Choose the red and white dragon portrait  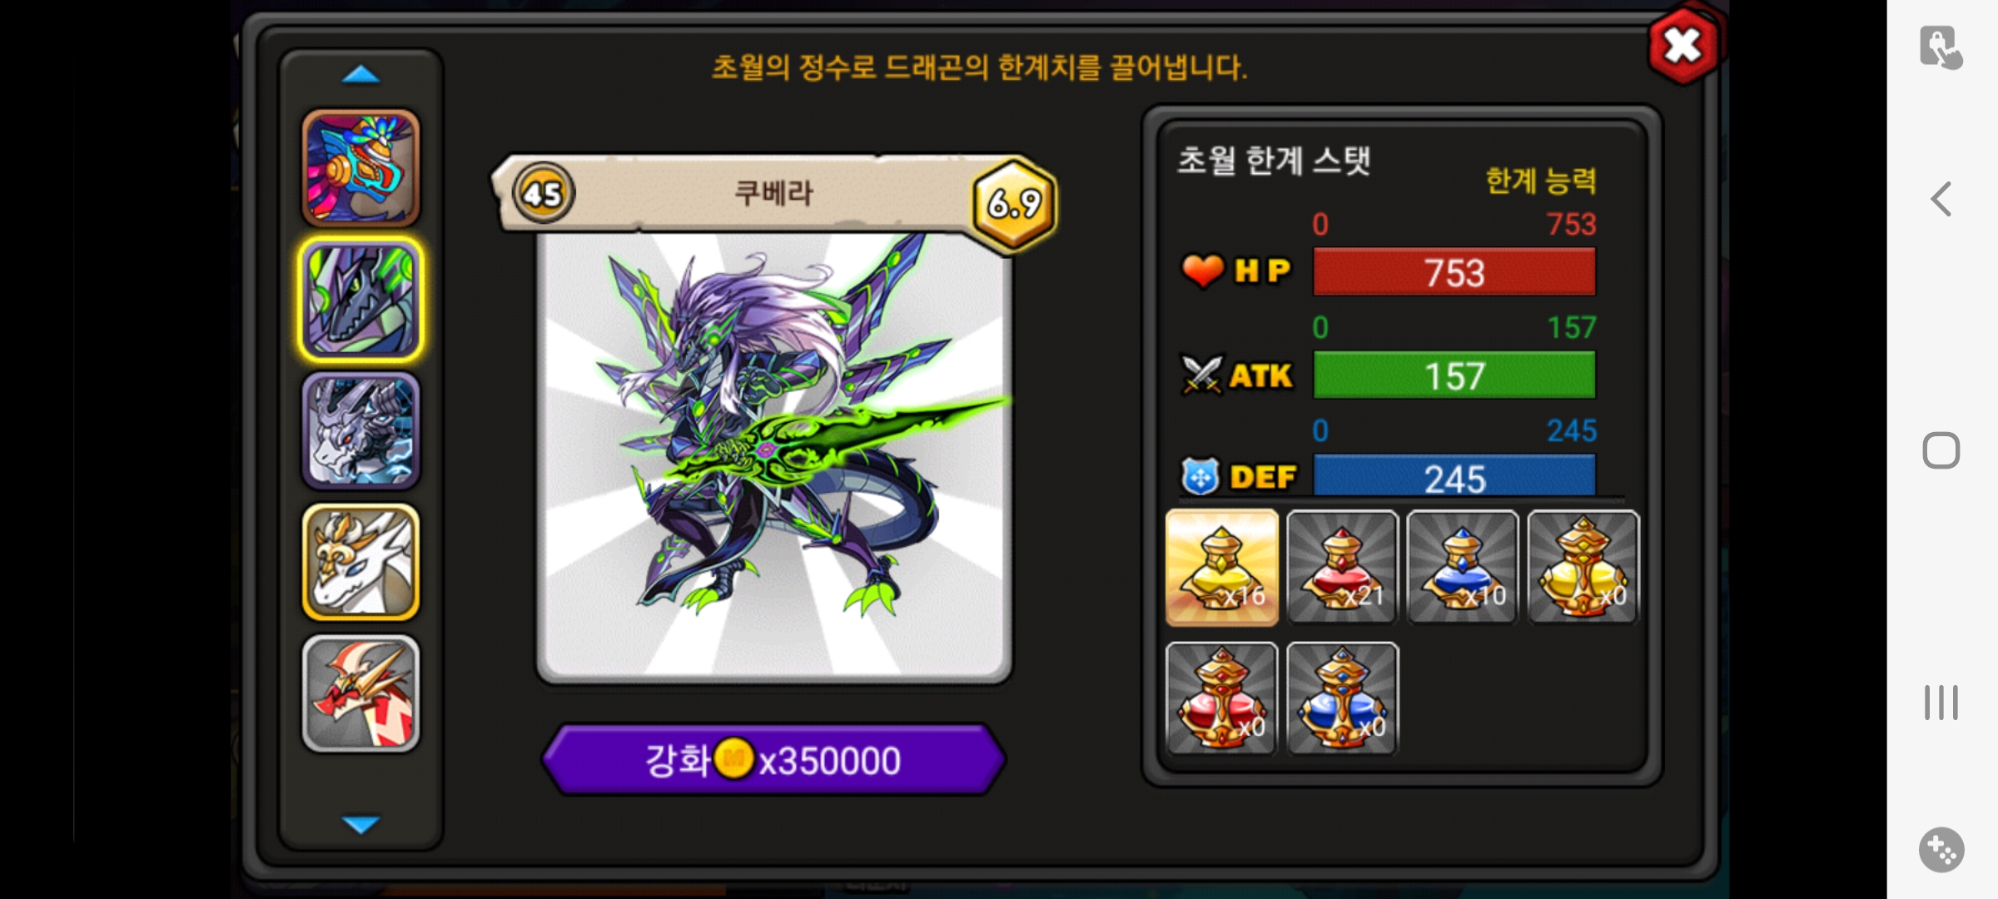coord(360,693)
